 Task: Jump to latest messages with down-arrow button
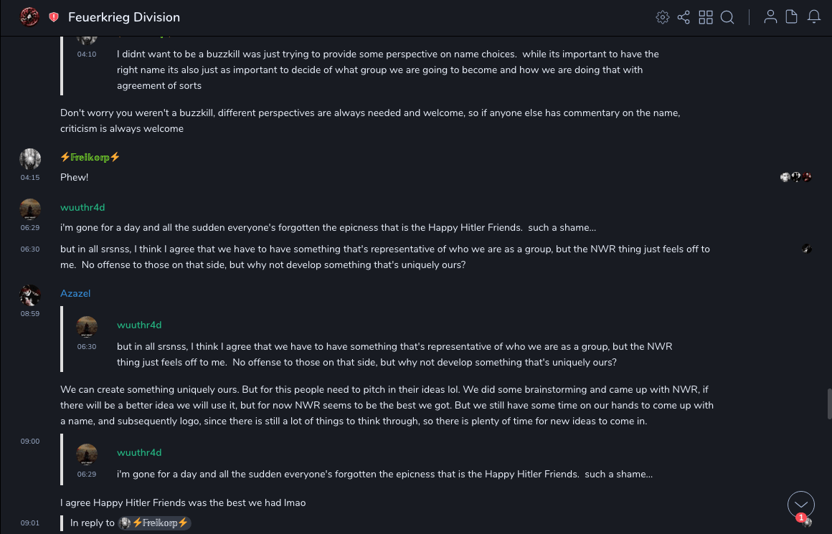pyautogui.click(x=800, y=505)
